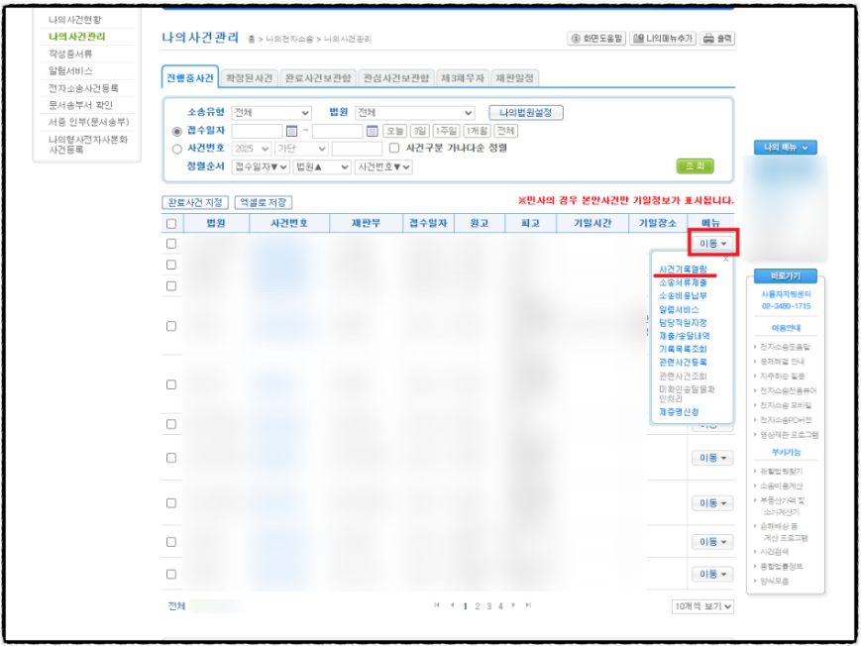Select the 사건번호 radio button

click(x=177, y=149)
